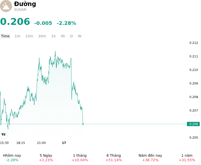Click the green 0.206 price label
This screenshot has height=165, width=201.
(193, 124)
